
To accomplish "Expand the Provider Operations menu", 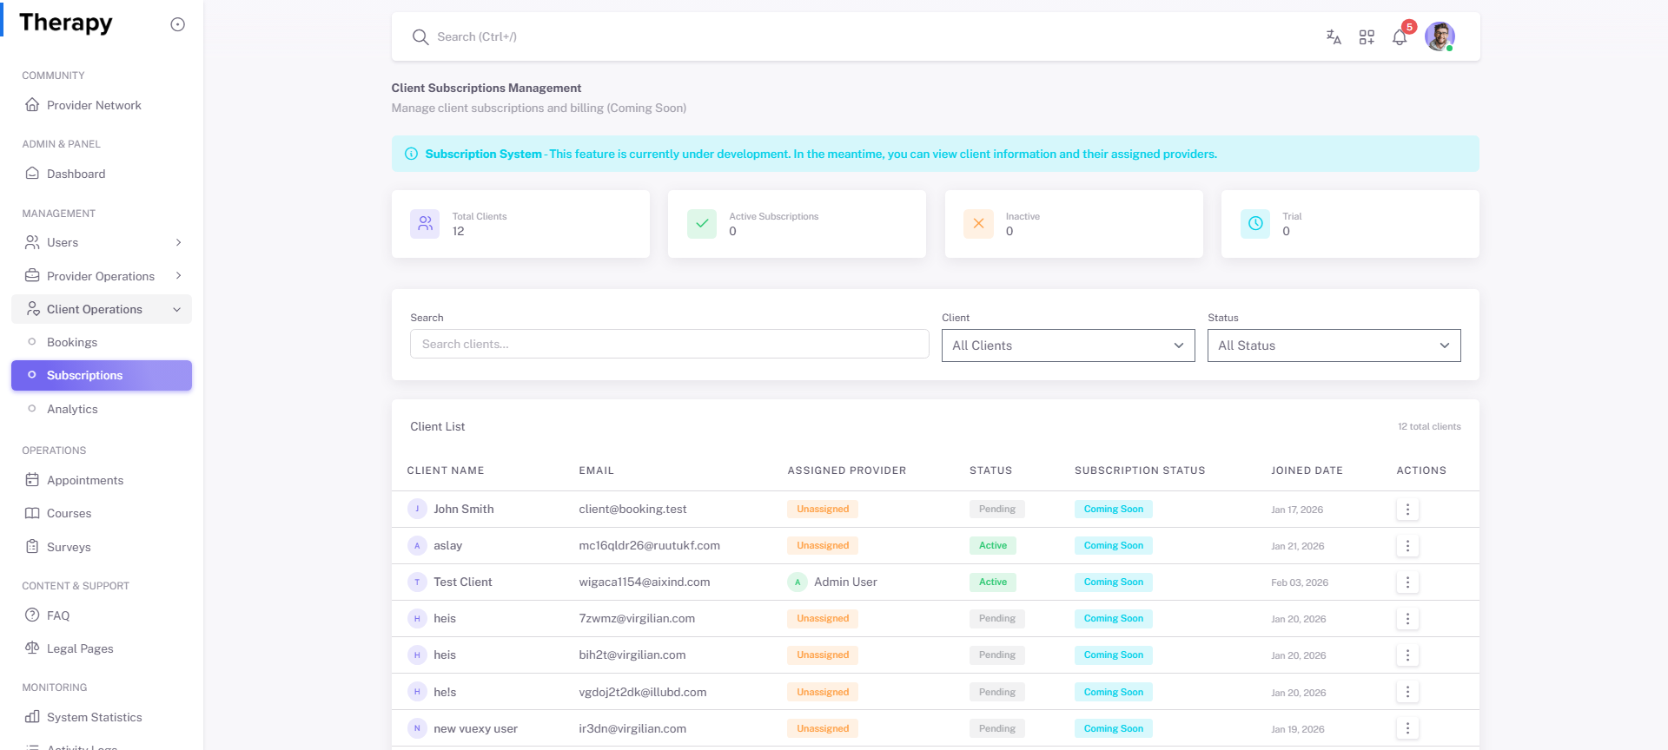I will (102, 276).
